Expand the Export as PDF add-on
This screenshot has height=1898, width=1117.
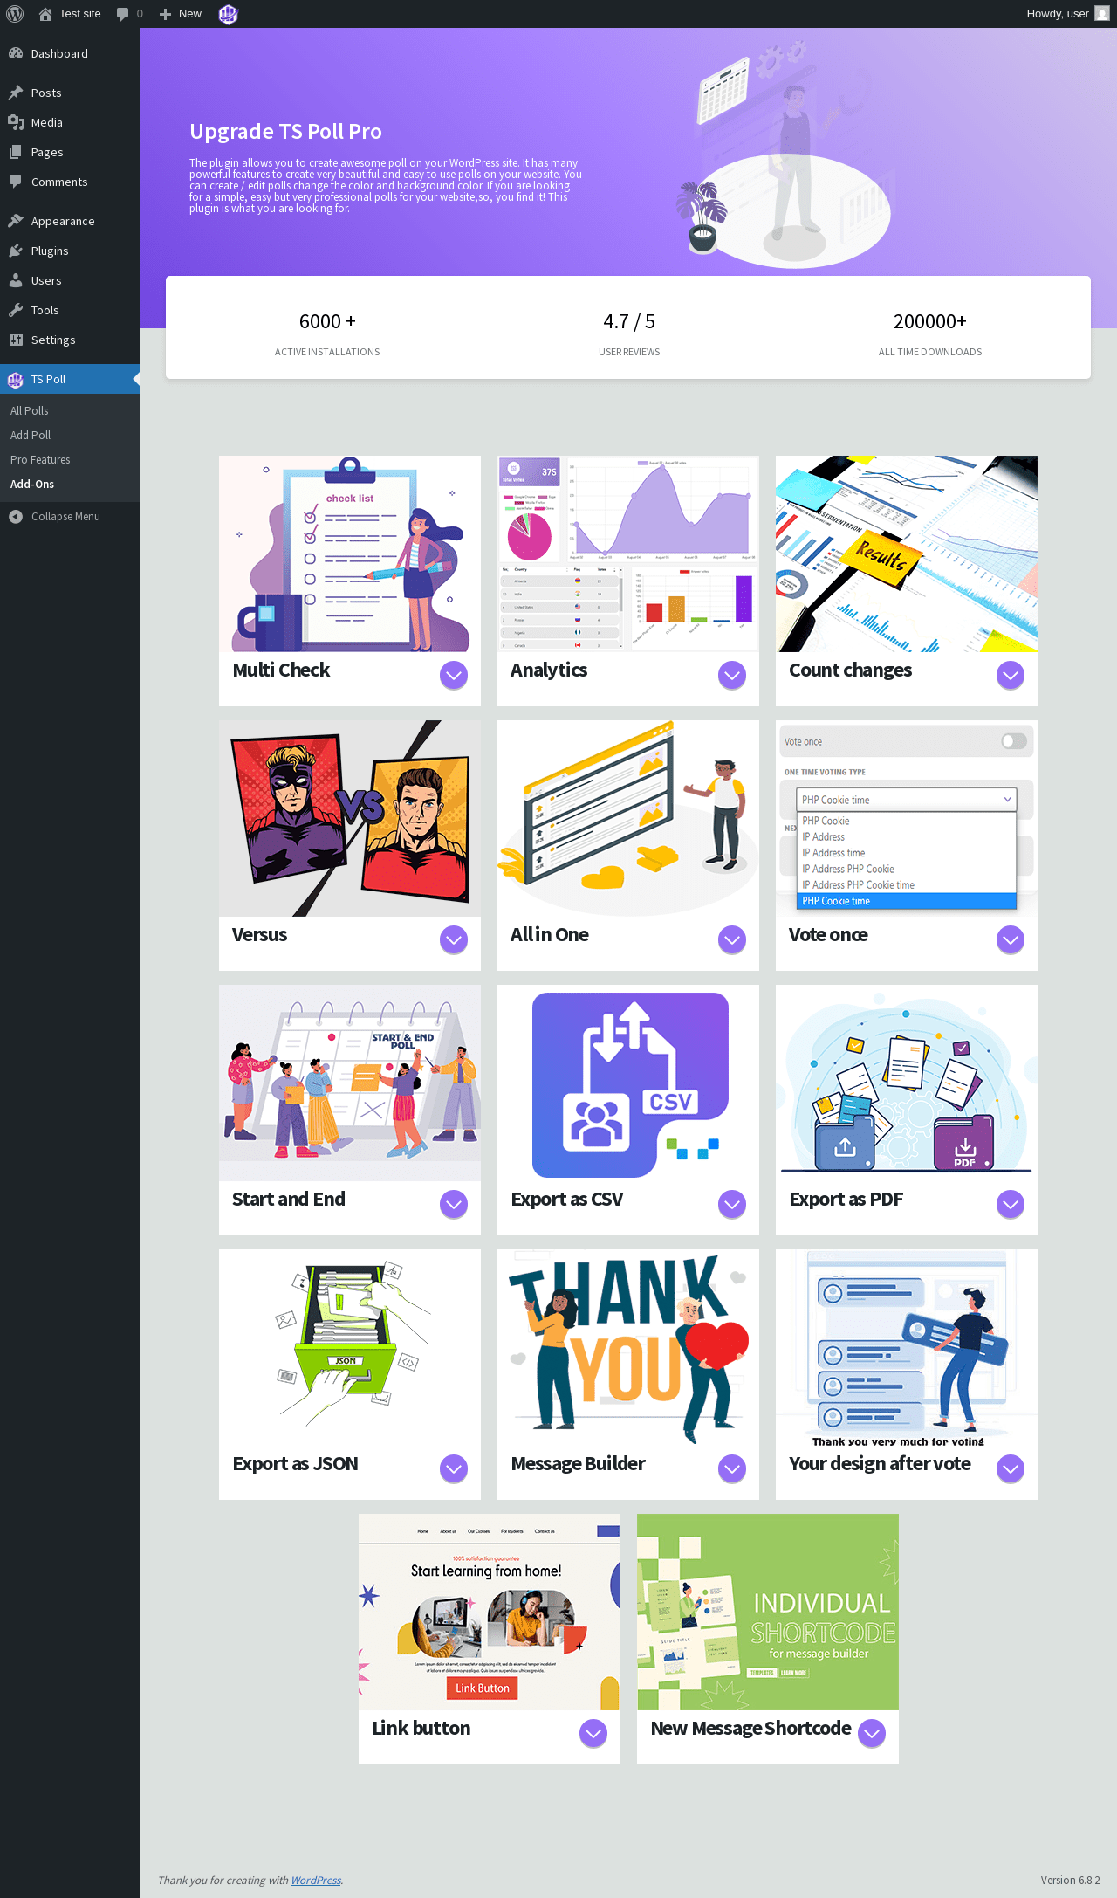pyautogui.click(x=1011, y=1204)
